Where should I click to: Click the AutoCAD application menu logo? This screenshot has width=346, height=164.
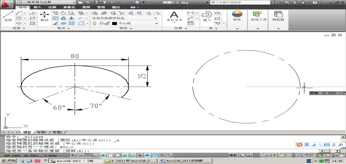click(x=7, y=4)
